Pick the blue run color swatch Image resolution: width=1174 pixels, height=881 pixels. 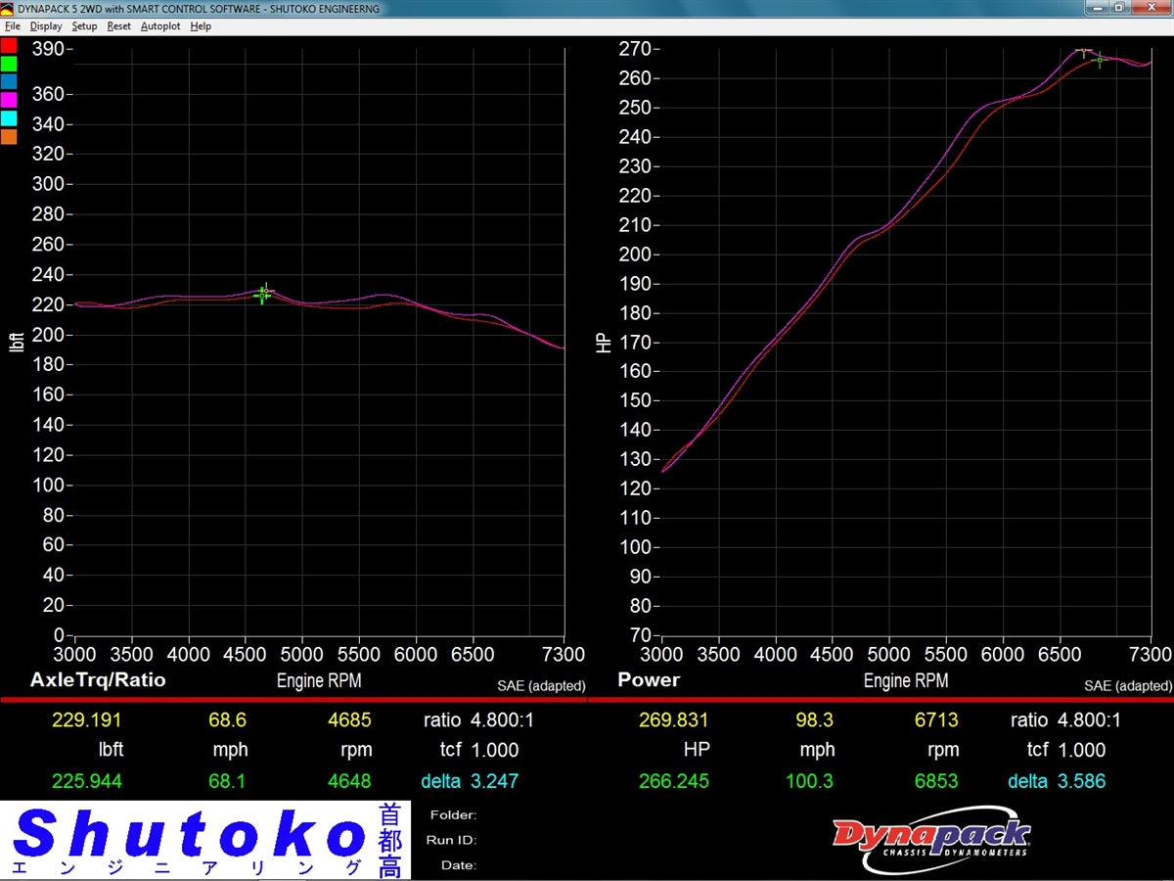[9, 81]
